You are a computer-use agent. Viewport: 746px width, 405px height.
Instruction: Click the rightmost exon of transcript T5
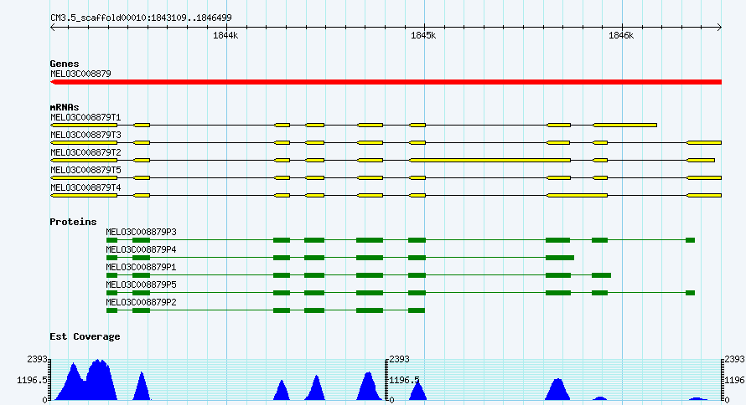(704, 178)
